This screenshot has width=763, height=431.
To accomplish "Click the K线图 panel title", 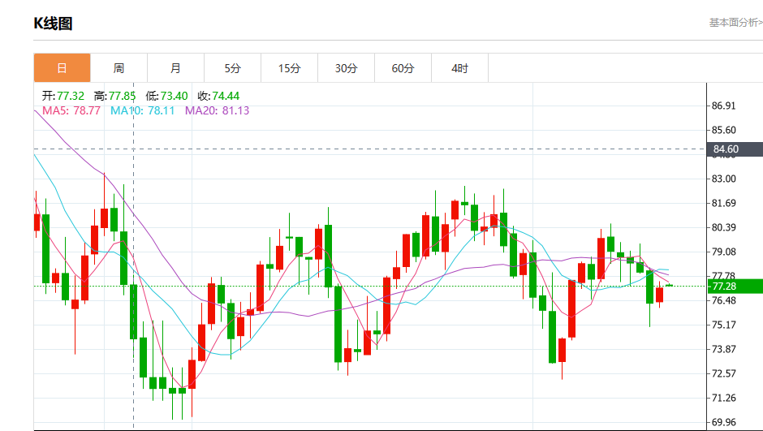I will coord(53,24).
